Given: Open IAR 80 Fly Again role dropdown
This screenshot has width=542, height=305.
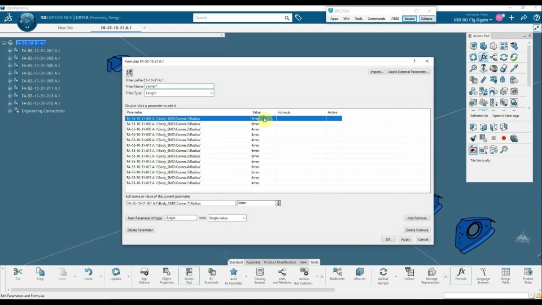Looking at the screenshot, I should [473, 20].
